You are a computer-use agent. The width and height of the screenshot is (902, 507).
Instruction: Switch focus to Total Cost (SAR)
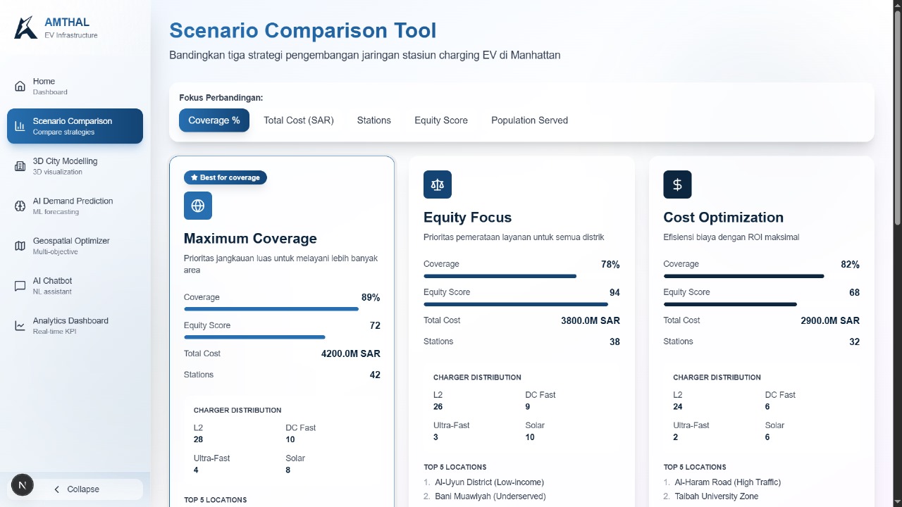click(299, 120)
